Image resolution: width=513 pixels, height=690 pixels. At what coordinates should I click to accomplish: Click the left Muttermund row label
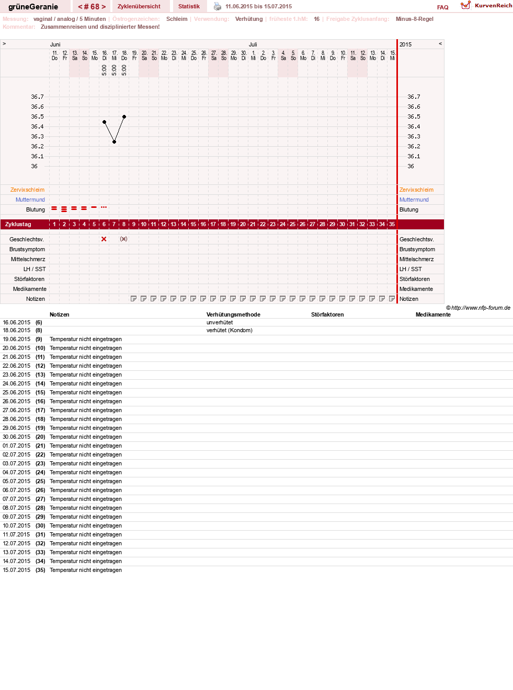(30, 200)
